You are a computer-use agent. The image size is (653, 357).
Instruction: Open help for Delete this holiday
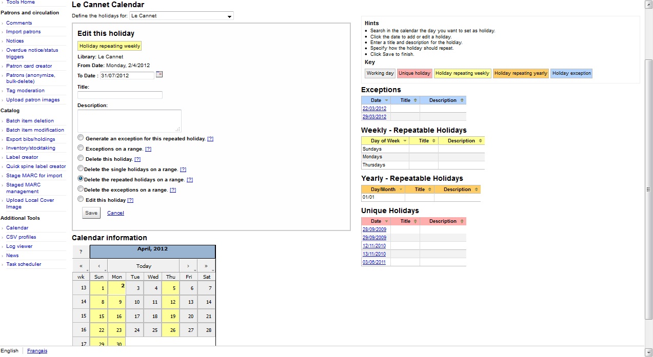(137, 159)
